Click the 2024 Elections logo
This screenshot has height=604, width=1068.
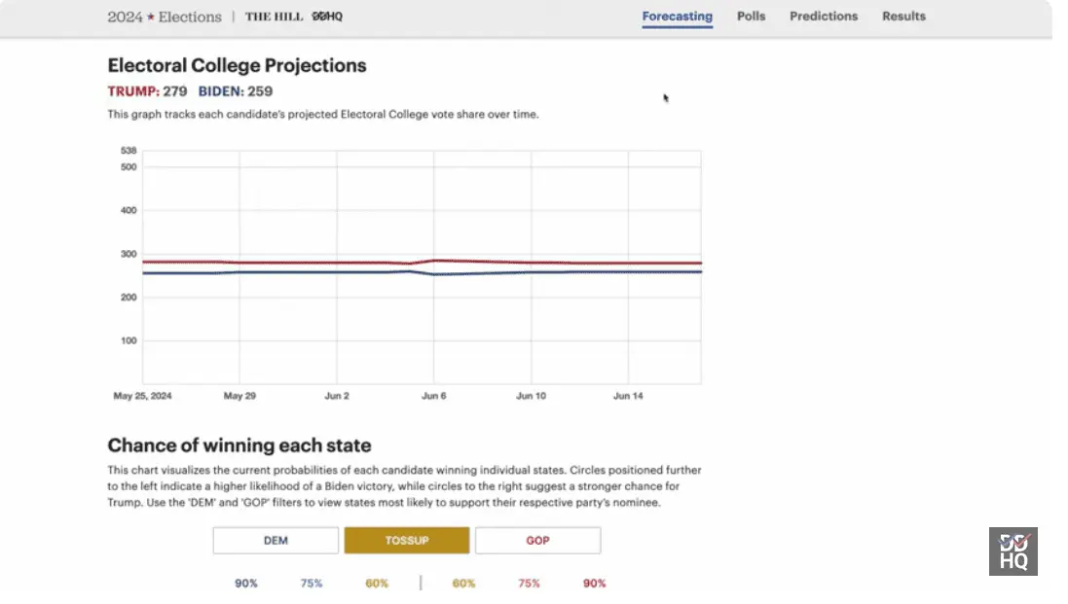point(164,17)
